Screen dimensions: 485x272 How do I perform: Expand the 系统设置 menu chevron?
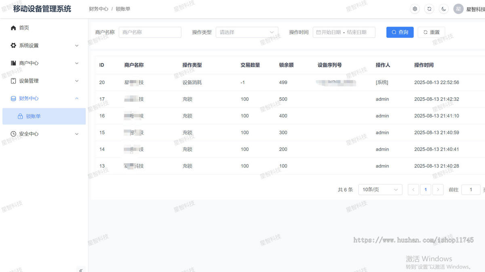point(77,46)
